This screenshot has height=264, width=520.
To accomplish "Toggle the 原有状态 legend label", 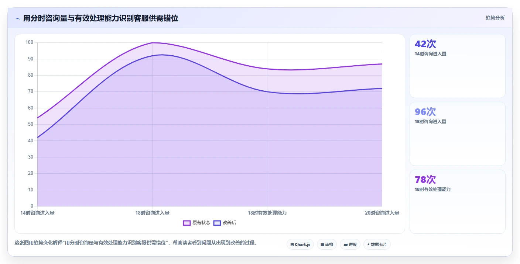I will tap(201, 223).
